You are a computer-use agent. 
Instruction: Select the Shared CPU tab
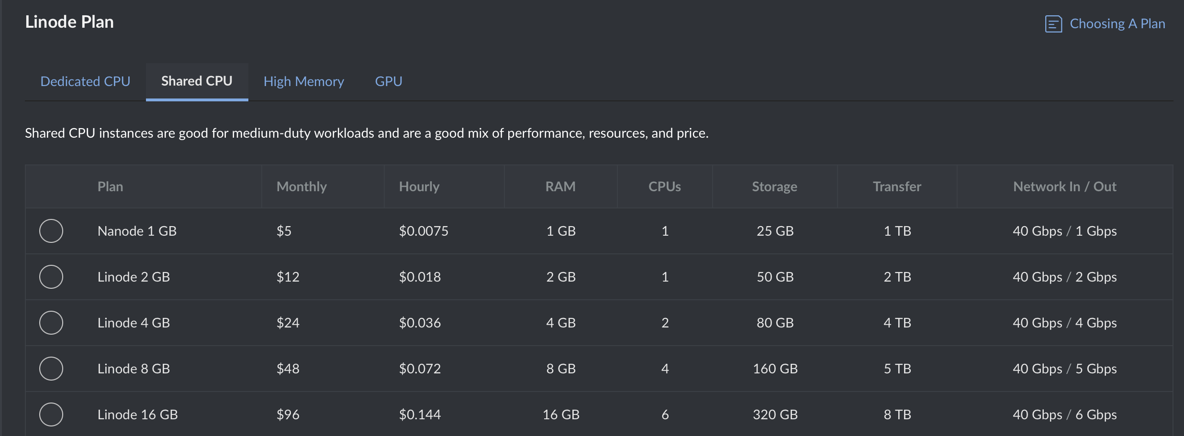click(x=197, y=81)
